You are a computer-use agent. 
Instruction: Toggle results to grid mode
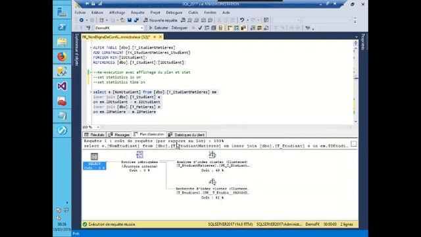259,28
